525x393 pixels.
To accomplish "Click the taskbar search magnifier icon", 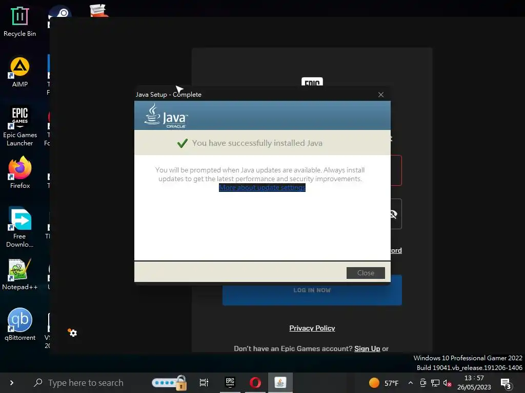I will pos(38,382).
